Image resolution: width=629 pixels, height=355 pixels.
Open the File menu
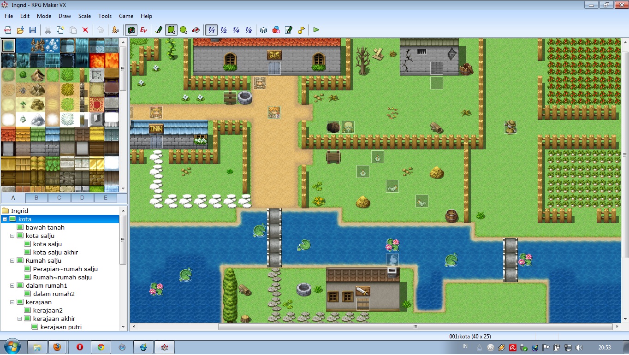coord(9,16)
